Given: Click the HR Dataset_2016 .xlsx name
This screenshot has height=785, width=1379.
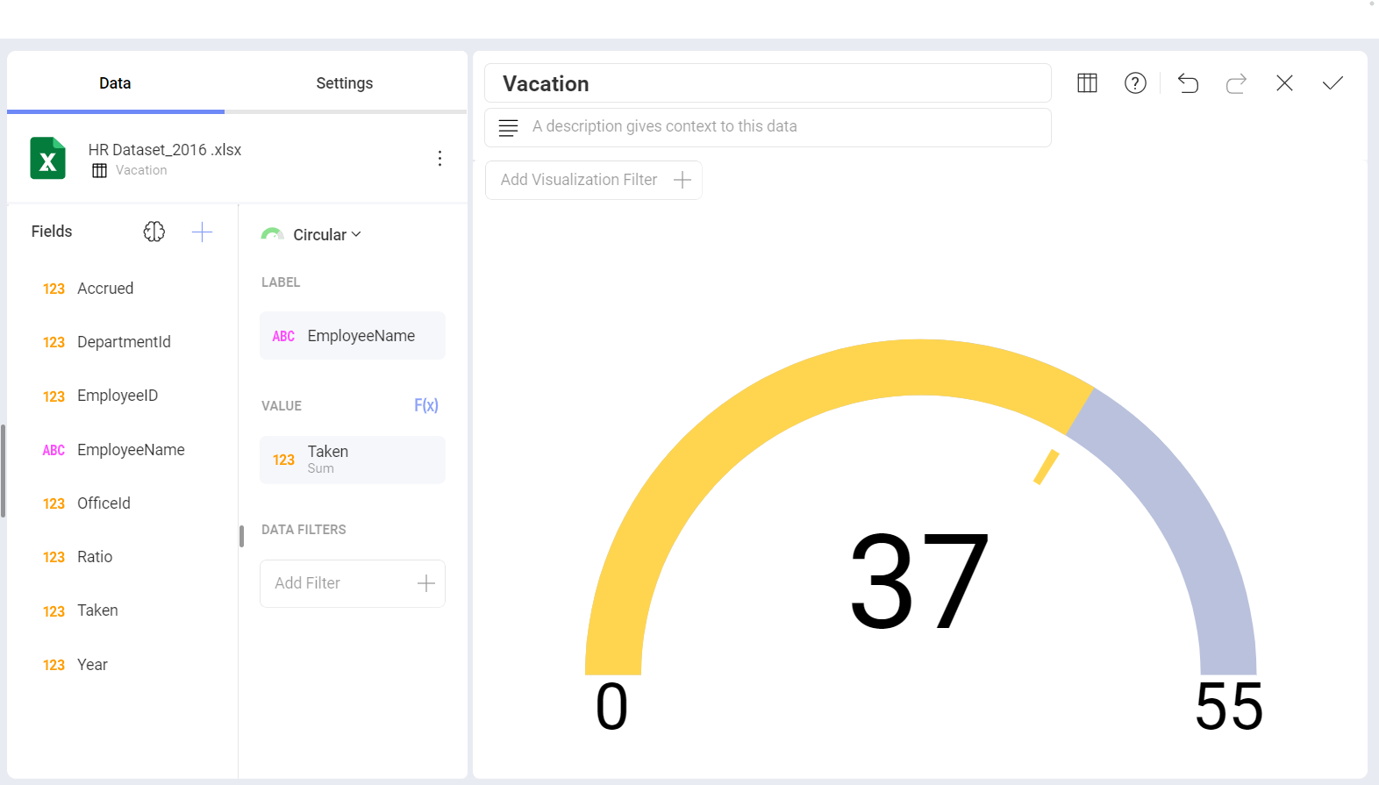Looking at the screenshot, I should (x=165, y=150).
